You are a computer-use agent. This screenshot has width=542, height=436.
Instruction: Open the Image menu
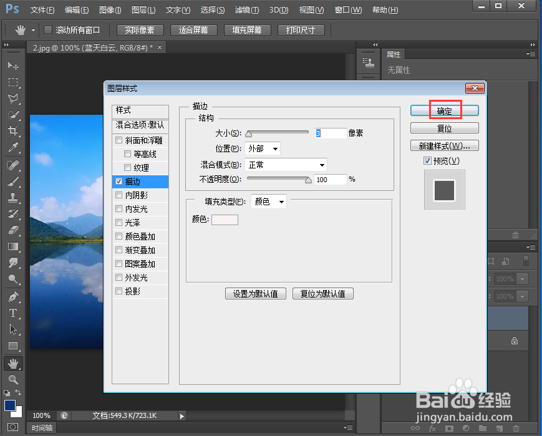pos(110,10)
